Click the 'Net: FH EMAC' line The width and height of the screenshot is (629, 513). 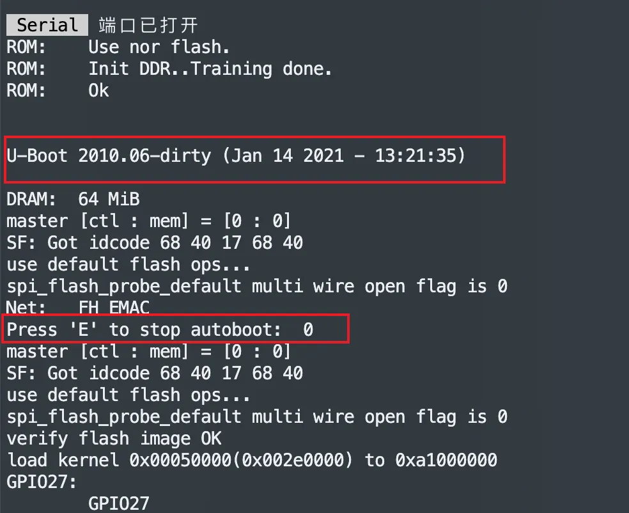point(78,308)
